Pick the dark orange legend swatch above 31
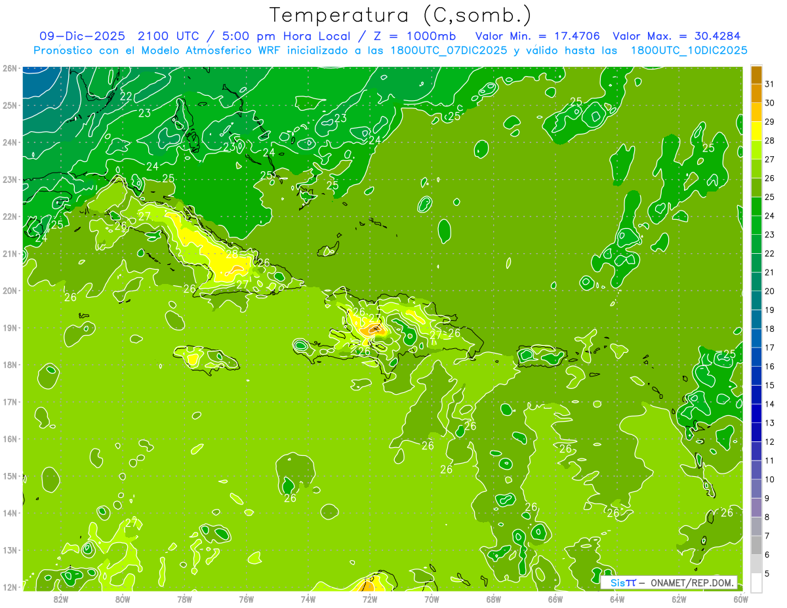787x608 pixels. (756, 75)
